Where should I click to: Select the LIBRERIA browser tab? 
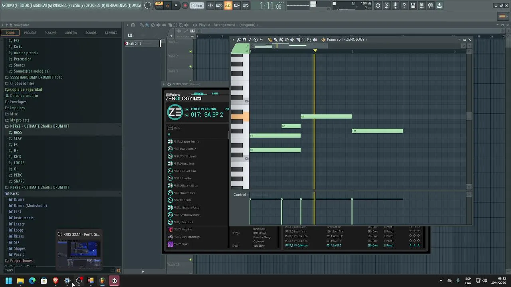pos(71,33)
